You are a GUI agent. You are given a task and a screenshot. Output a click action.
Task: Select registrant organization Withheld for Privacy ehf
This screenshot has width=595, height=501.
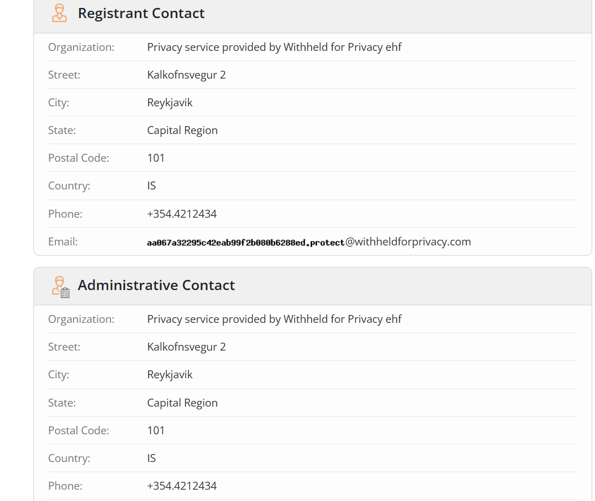pos(275,47)
